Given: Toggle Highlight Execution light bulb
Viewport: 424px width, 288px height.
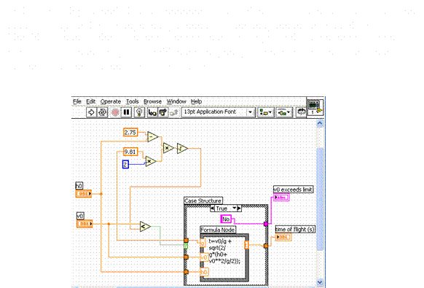Looking at the screenshot, I should (x=139, y=112).
